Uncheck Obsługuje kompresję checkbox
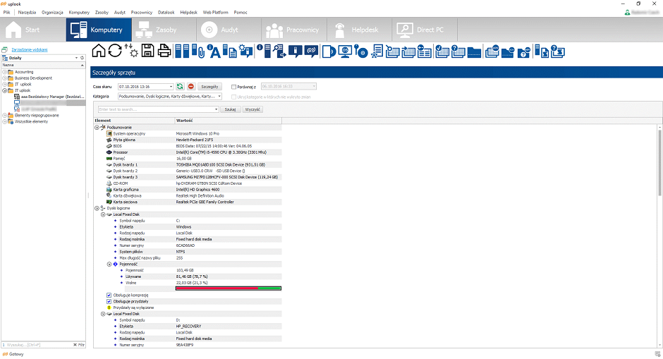 [x=109, y=295]
